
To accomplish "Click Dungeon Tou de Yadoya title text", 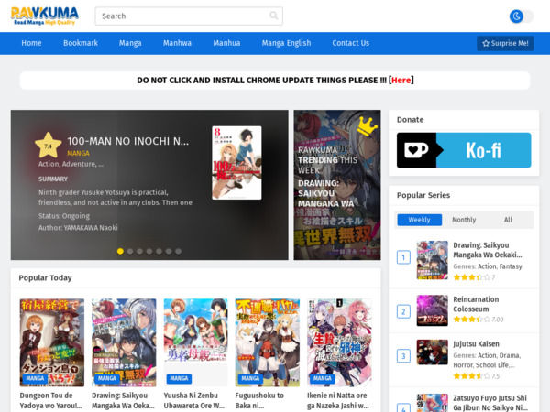I will [50, 400].
